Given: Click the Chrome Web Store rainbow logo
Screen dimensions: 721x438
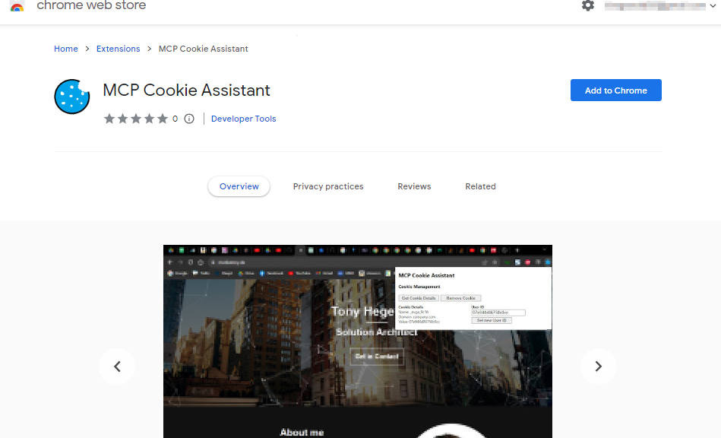Looking at the screenshot, I should (x=17, y=6).
